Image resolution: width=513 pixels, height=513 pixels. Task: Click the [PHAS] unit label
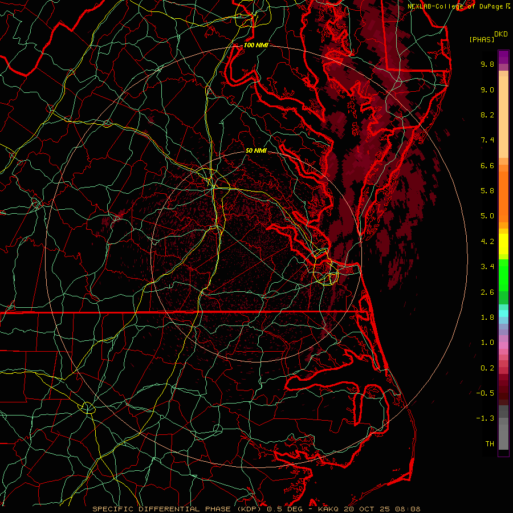pyautogui.click(x=482, y=39)
